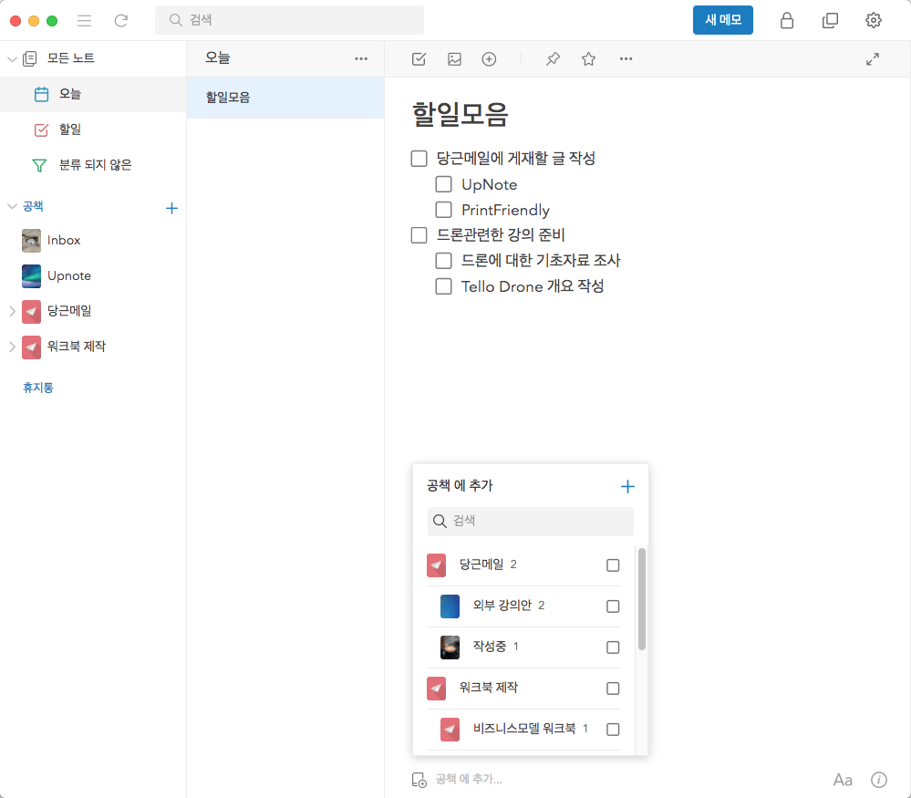Image resolution: width=911 pixels, height=798 pixels.
Task: Collapse 공책 section chevron
Action: (12, 206)
